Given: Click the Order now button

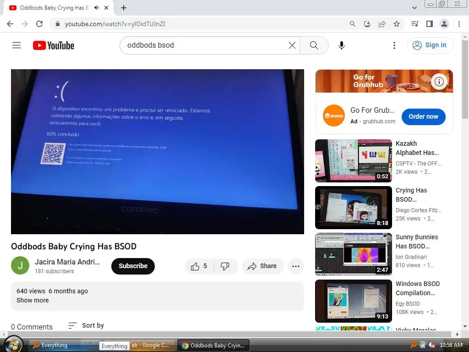Looking at the screenshot, I should click(x=423, y=116).
